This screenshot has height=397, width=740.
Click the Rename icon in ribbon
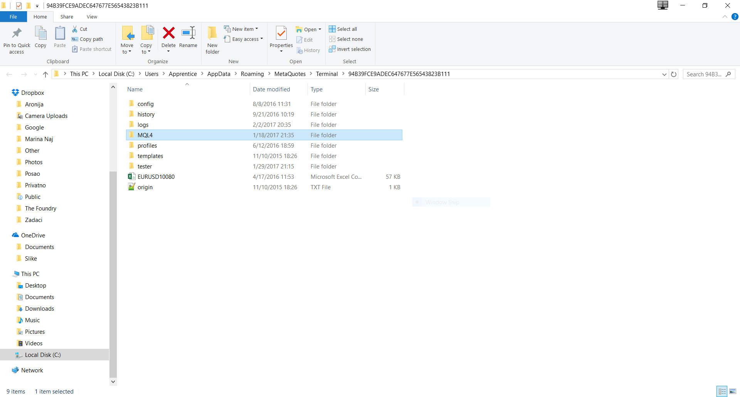click(188, 33)
